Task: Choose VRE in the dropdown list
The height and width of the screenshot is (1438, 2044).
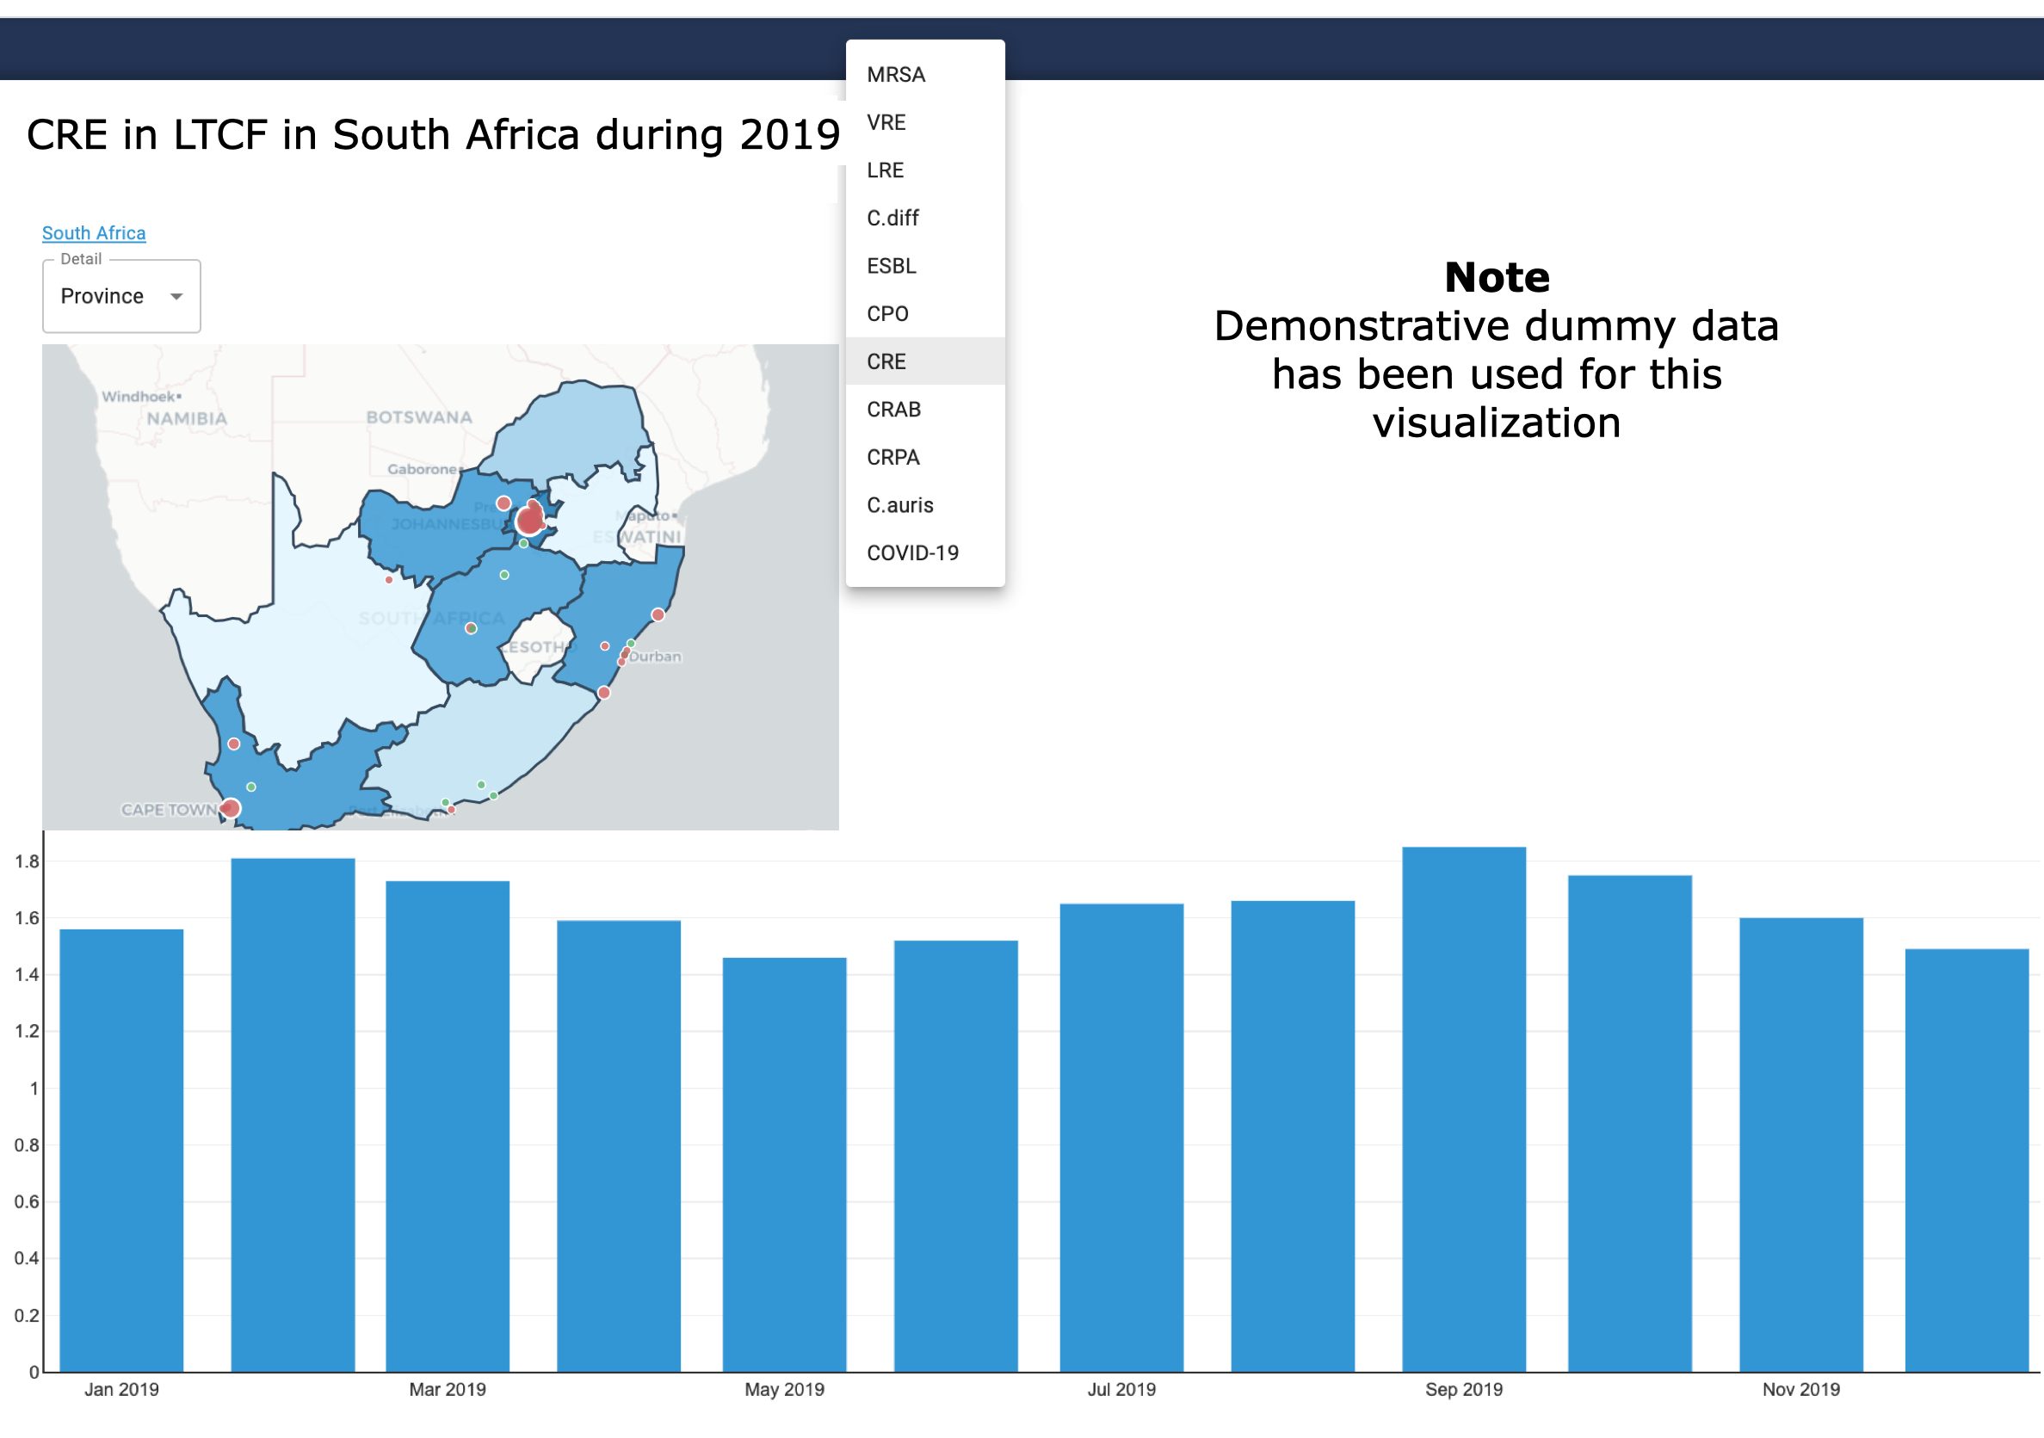Action: coord(886,123)
